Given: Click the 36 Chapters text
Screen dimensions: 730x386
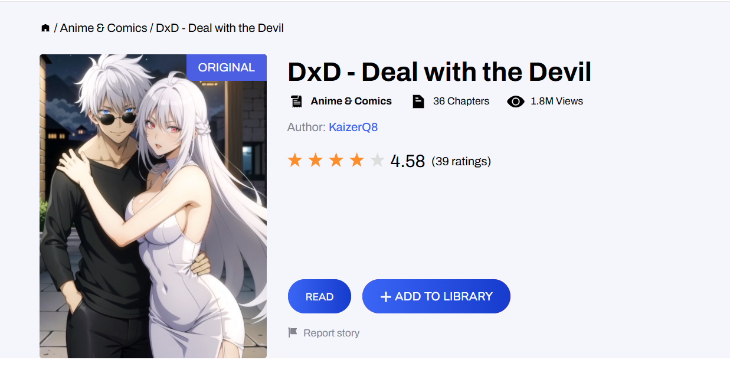Looking at the screenshot, I should click(x=461, y=101).
